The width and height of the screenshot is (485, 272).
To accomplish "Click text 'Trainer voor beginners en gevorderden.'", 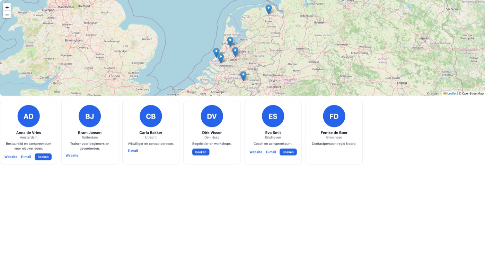I will [x=90, y=146].
